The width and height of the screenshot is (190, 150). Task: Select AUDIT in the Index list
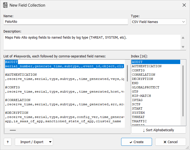[x=156, y=62]
